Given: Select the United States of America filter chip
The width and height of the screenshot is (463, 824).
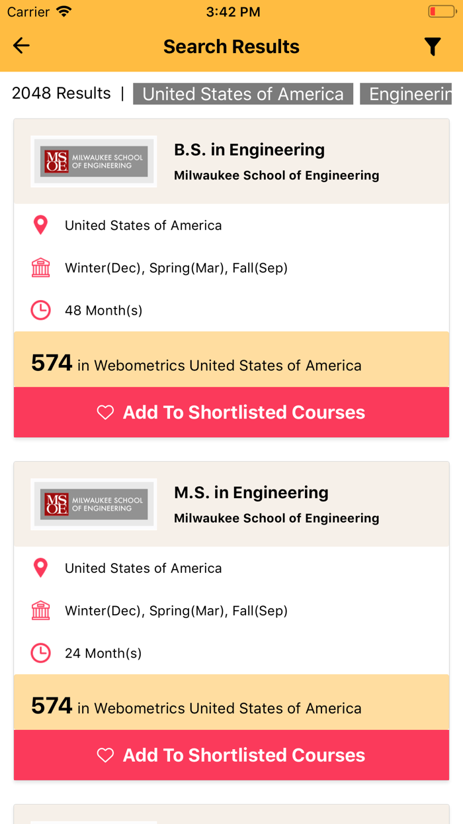Looking at the screenshot, I should [x=243, y=93].
